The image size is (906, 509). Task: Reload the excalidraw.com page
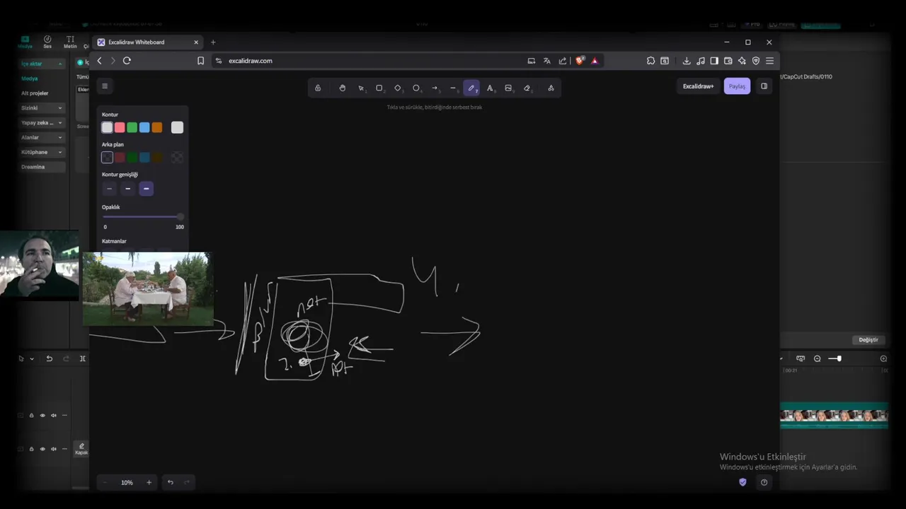[127, 61]
